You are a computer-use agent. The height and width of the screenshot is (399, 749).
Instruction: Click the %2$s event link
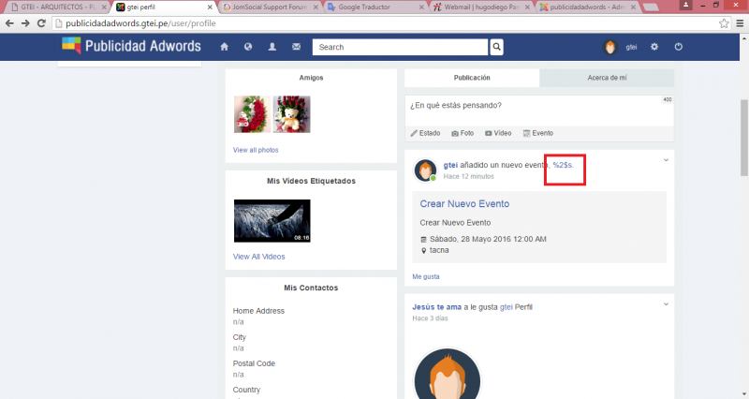563,165
